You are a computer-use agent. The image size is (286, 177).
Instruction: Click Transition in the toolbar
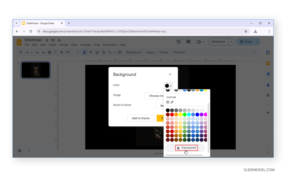(x=179, y=52)
